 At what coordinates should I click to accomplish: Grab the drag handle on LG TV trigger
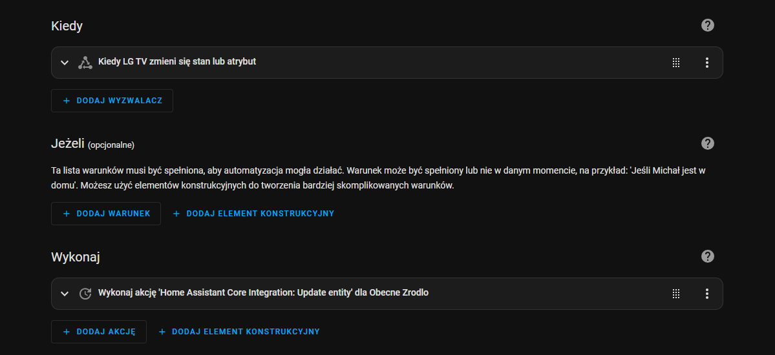coord(676,63)
